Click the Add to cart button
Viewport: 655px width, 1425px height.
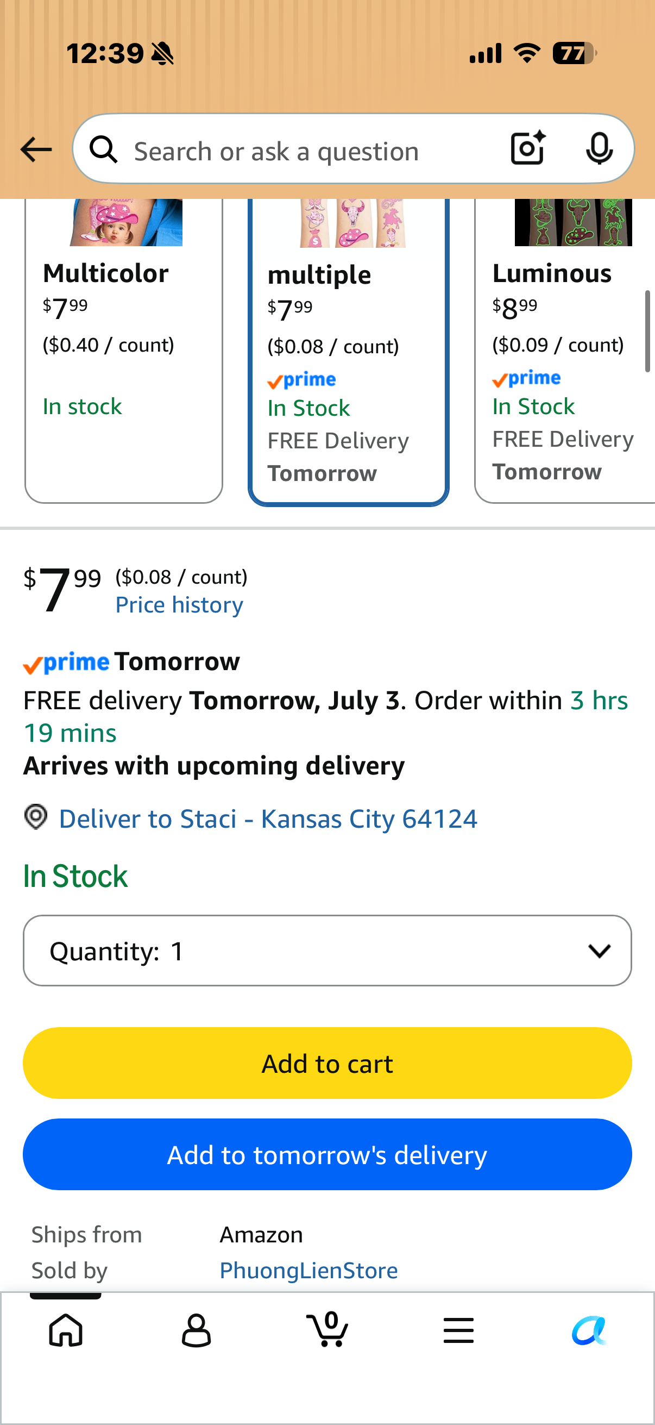[x=327, y=1063]
